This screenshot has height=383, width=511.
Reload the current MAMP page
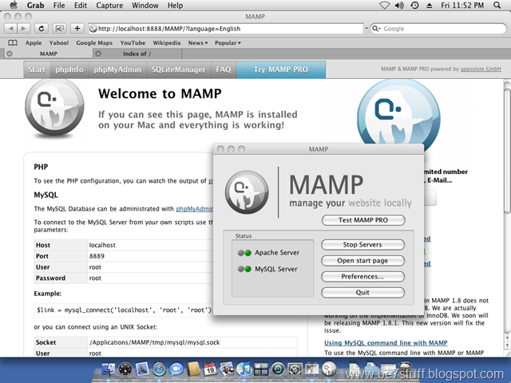point(42,29)
